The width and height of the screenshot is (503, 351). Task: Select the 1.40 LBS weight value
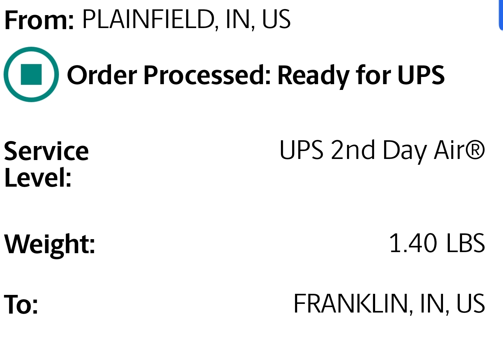coord(437,243)
